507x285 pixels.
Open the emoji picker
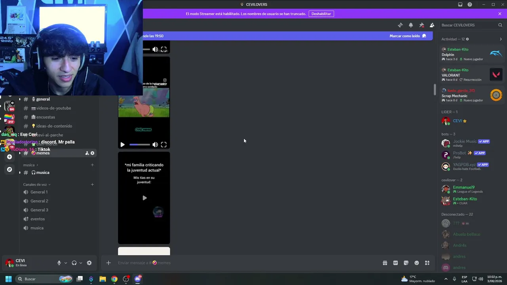click(417, 263)
